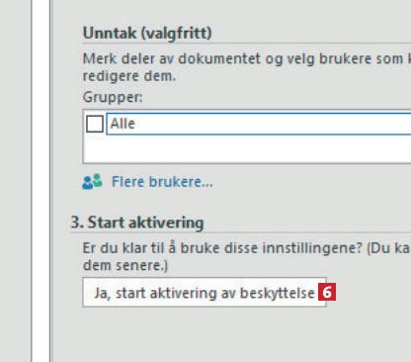Click the Grupper: label
This screenshot has height=362, width=411.
(113, 98)
